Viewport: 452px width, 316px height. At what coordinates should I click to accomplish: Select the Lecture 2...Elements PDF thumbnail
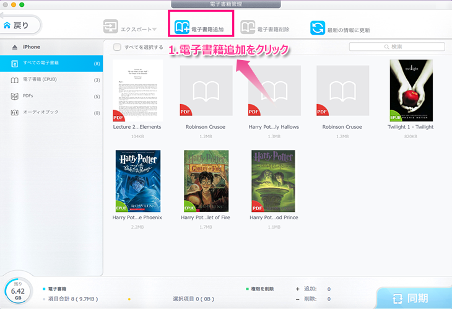pyautogui.click(x=138, y=90)
